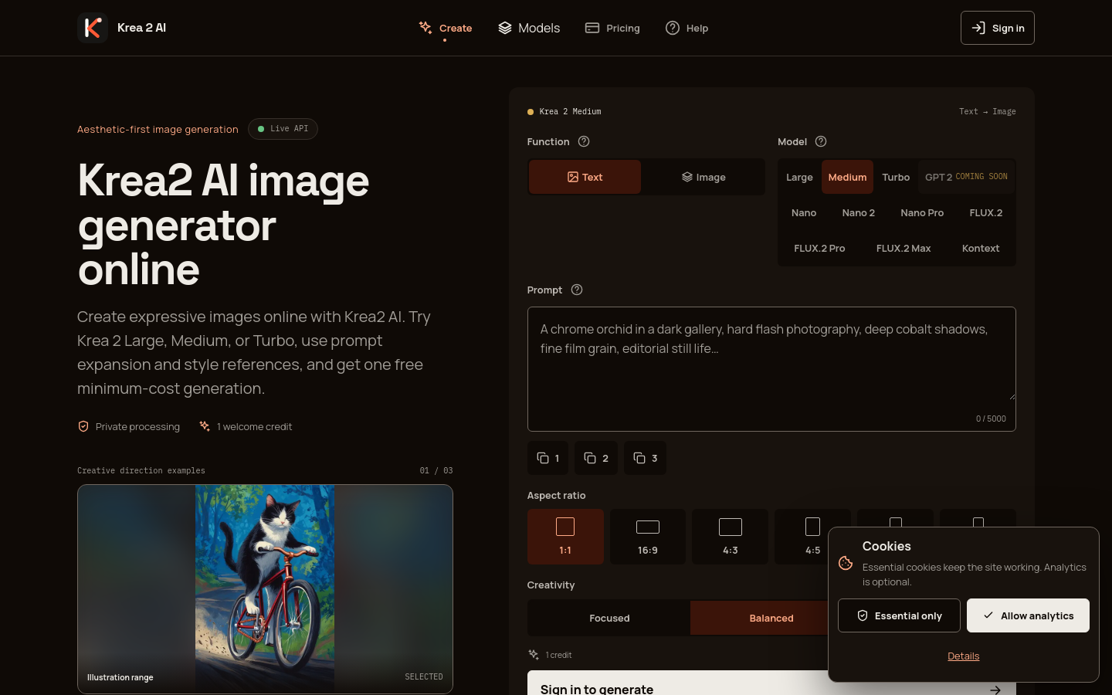Image resolution: width=1112 pixels, height=695 pixels.
Task: Open the Create nav tab
Action: 445,28
